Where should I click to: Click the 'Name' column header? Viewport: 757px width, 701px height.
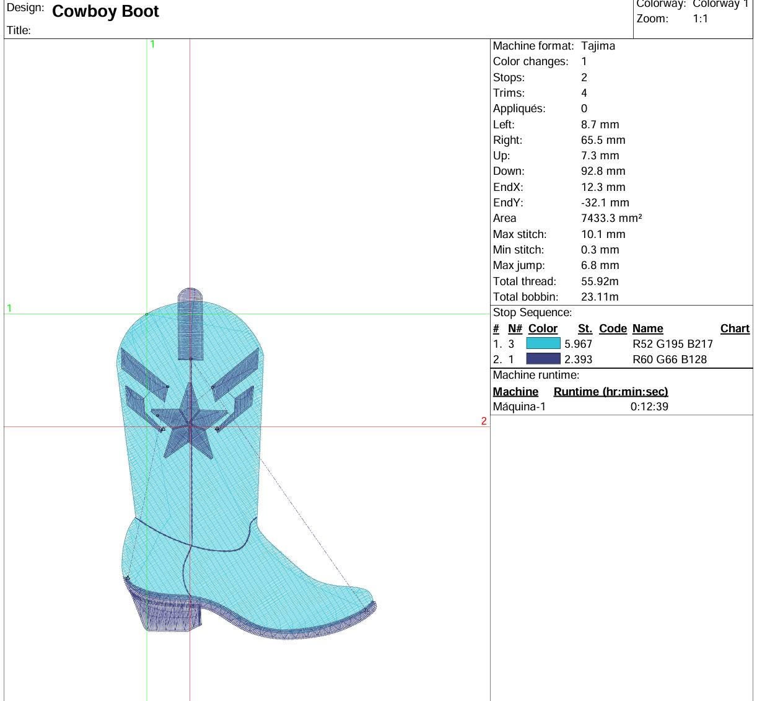648,328
